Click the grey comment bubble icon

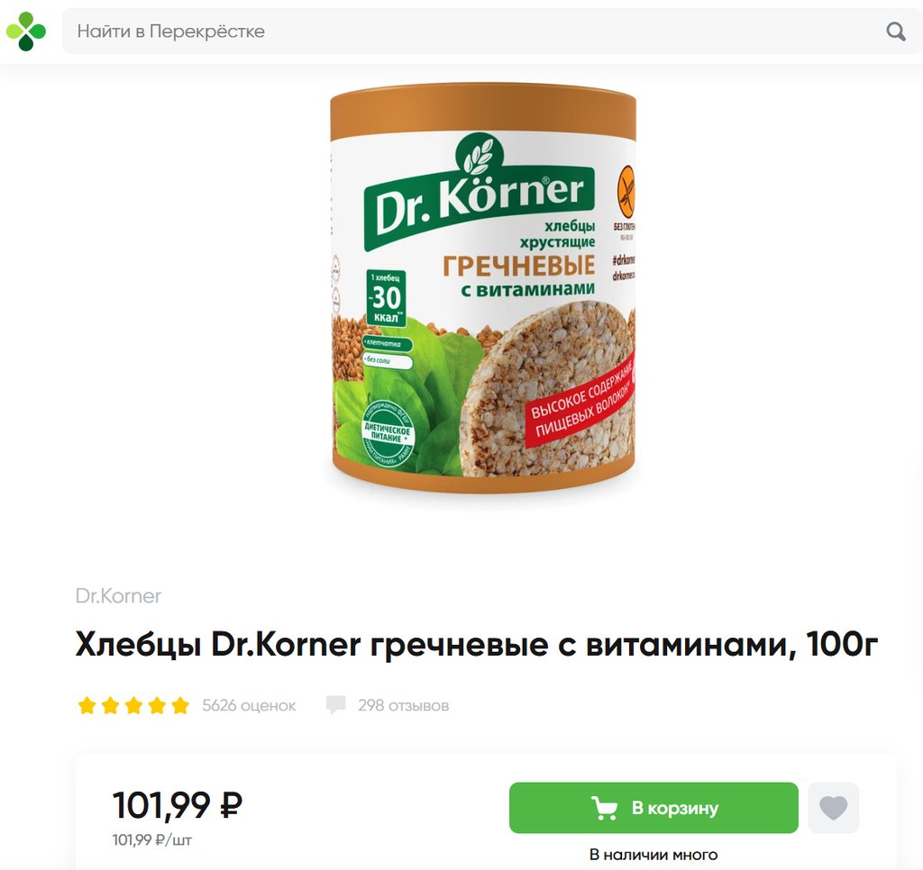pos(335,704)
